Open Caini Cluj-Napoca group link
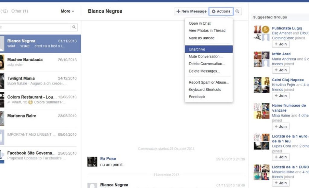 click(x=288, y=80)
